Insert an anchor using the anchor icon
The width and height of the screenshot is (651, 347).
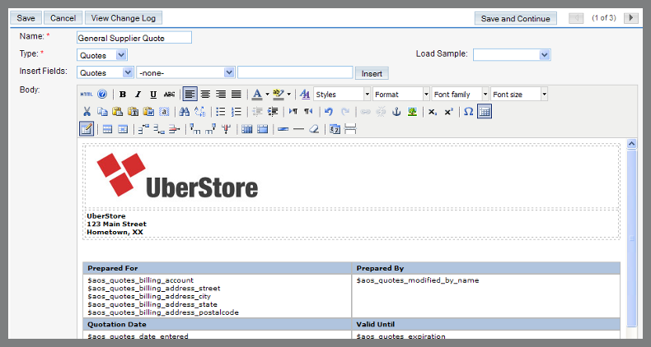click(x=396, y=112)
